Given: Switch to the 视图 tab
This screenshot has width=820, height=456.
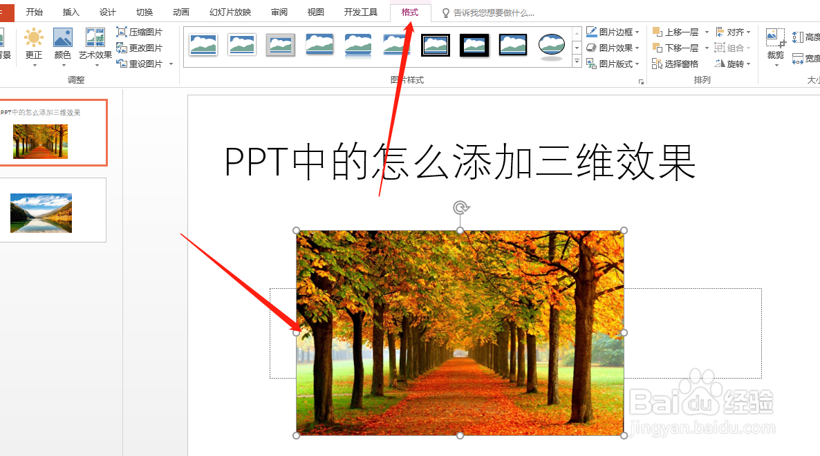Looking at the screenshot, I should coord(316,12).
